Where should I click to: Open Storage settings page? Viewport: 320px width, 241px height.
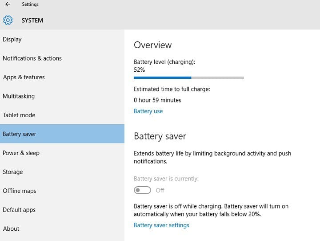[x=62, y=172]
